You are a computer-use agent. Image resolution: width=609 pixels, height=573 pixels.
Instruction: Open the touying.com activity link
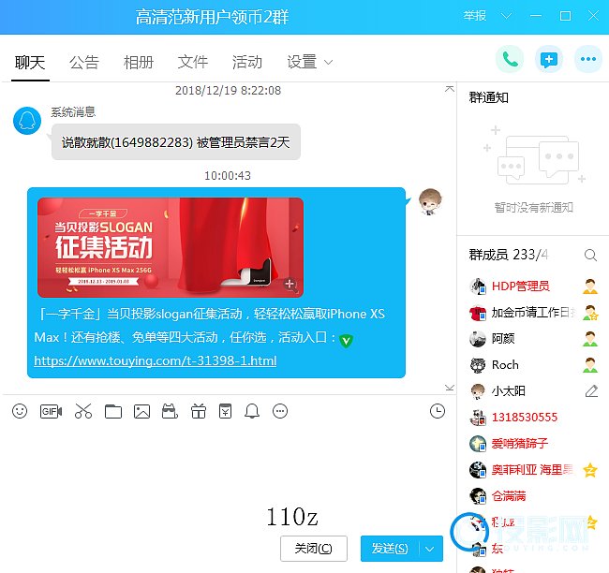[155, 360]
